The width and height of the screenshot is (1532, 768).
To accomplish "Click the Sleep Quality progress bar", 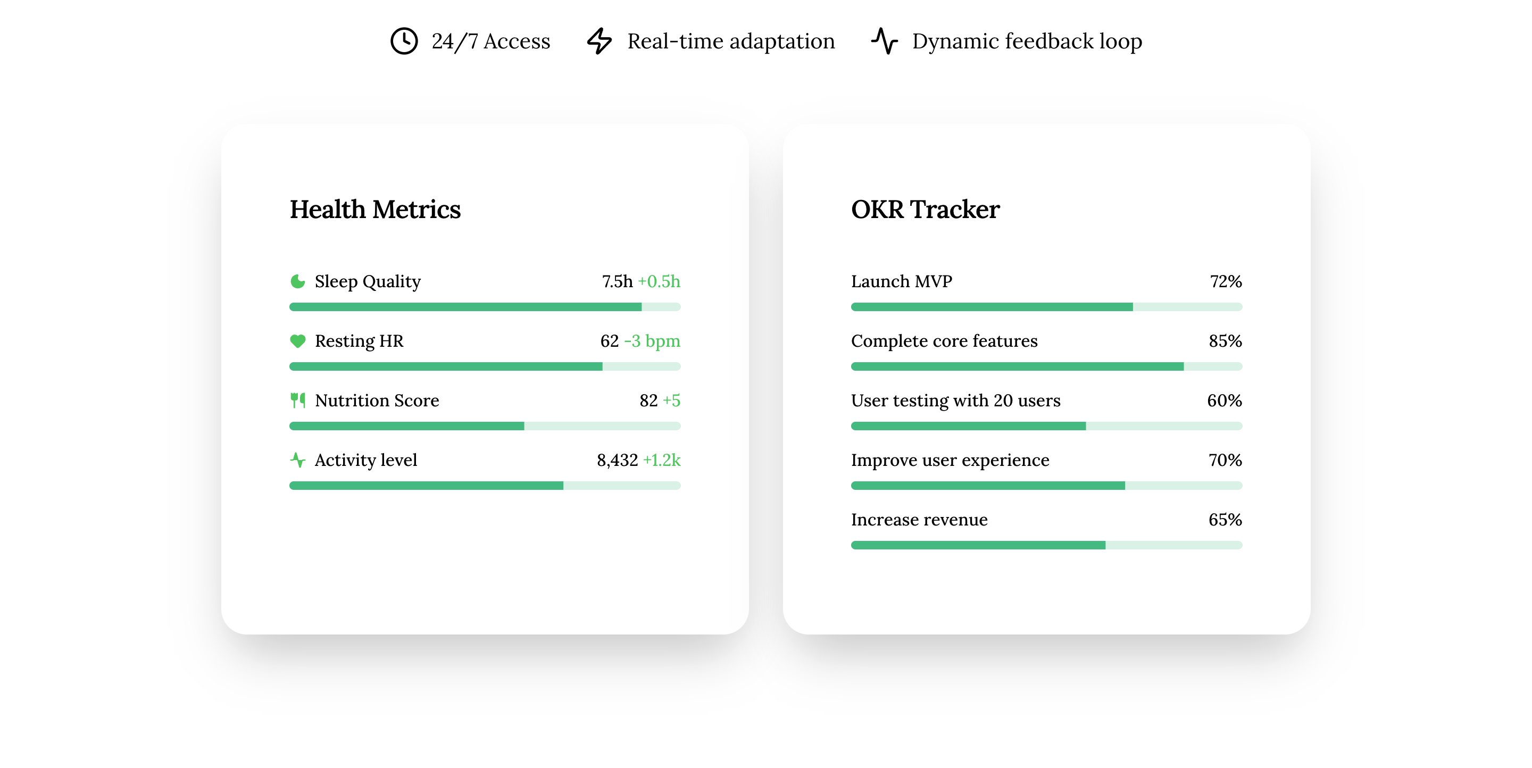I will (x=484, y=307).
